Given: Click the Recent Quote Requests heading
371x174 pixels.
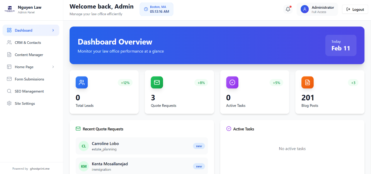Looking at the screenshot, I should (103, 129).
